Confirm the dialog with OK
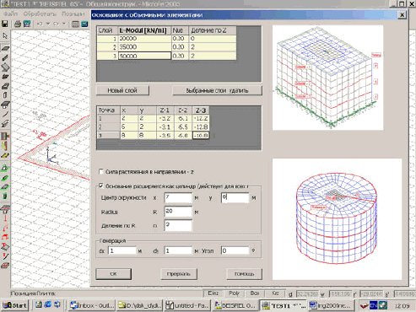Screen dimensions: 416x312 113,274
